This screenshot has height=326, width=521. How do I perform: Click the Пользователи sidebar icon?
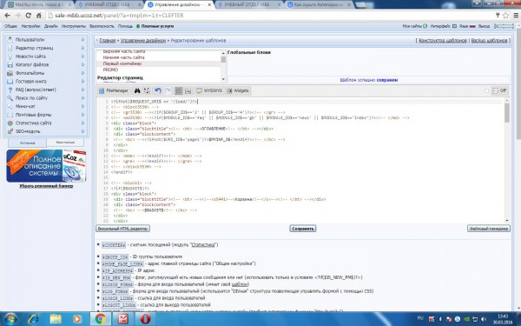(10, 40)
